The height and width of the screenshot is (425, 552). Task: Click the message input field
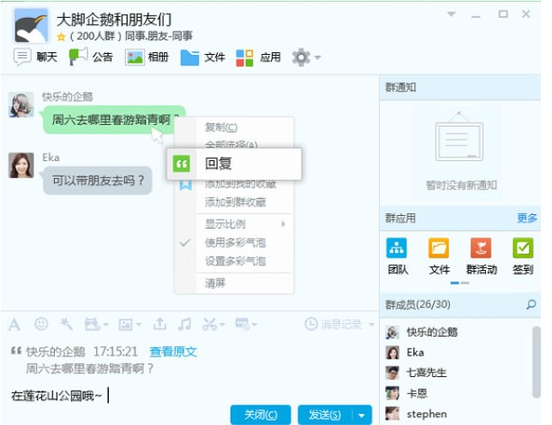click(x=190, y=396)
